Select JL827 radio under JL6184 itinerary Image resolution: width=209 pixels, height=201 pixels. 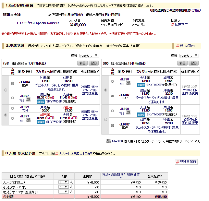[12, 98]
